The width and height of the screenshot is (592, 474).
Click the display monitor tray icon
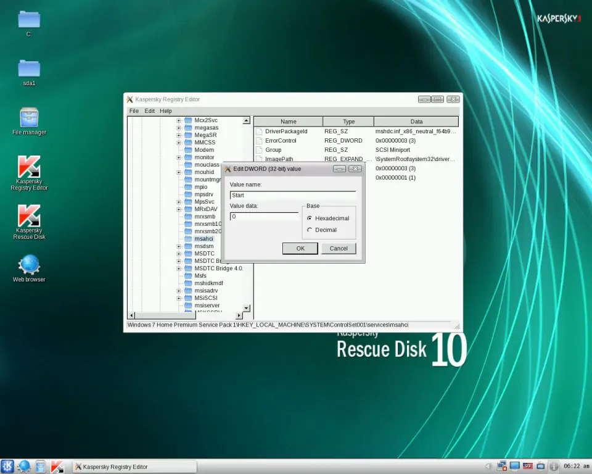[514, 466]
